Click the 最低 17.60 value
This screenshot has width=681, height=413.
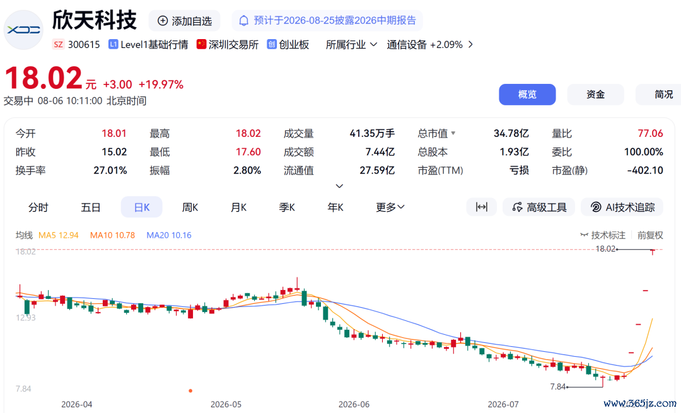coord(248,152)
